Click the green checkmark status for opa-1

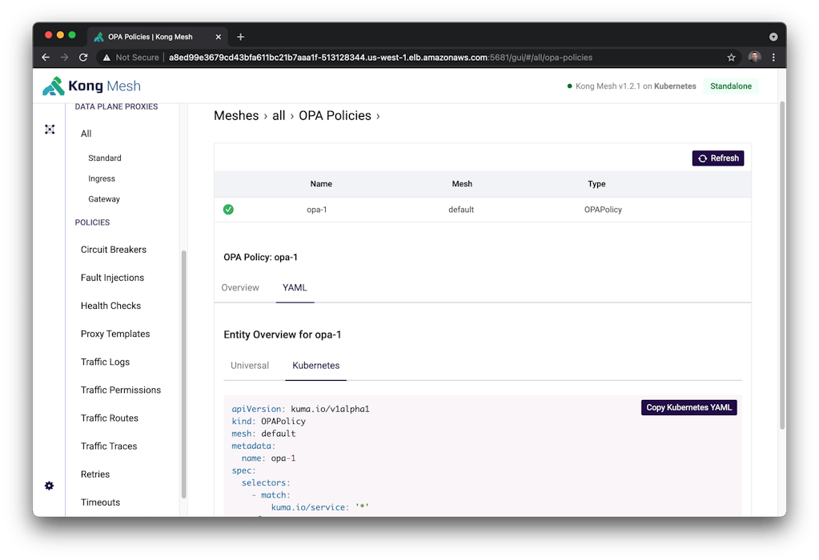[x=228, y=210]
